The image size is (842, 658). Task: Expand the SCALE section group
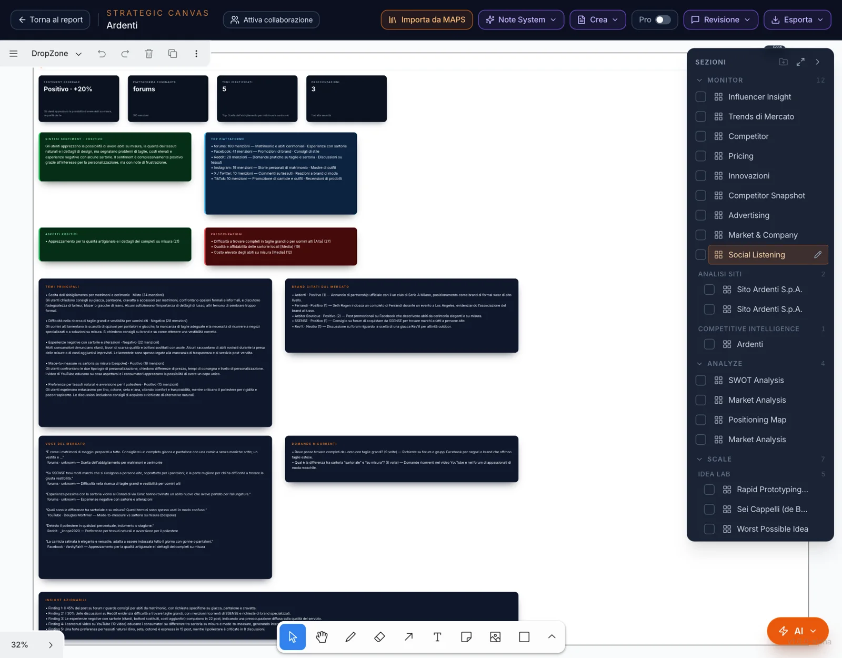point(699,460)
